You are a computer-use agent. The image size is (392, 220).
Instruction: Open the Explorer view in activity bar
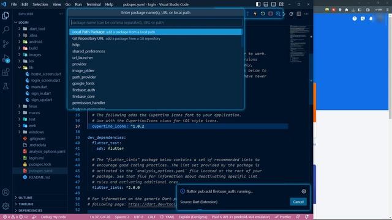tap(6, 16)
